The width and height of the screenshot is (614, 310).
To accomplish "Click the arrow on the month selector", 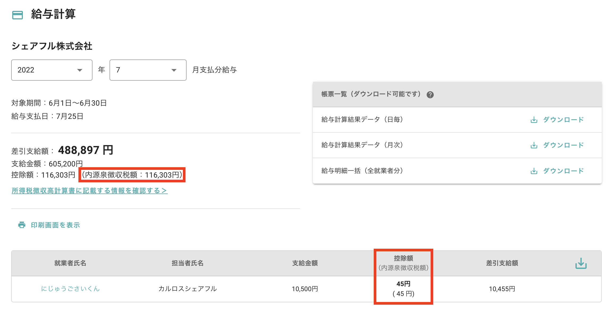I will click(174, 70).
